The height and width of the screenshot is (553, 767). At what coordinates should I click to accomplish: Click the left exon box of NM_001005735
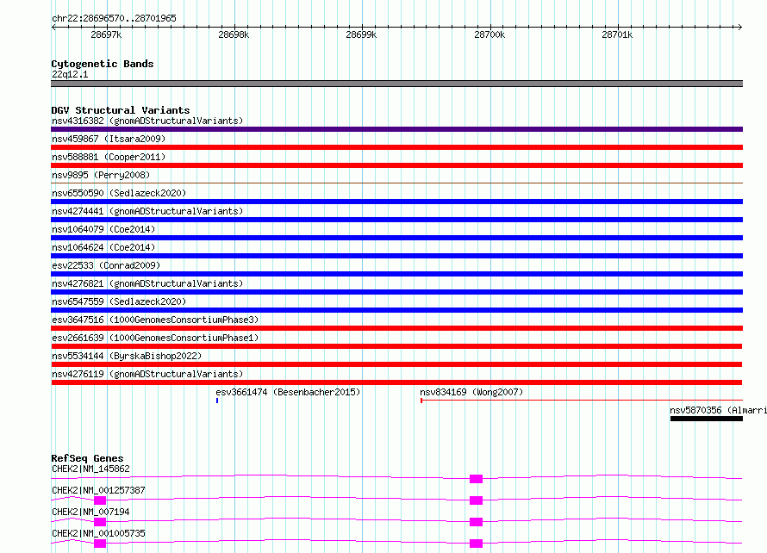tap(100, 544)
